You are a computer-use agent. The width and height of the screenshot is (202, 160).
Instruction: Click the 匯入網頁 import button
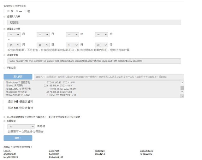(18, 77)
